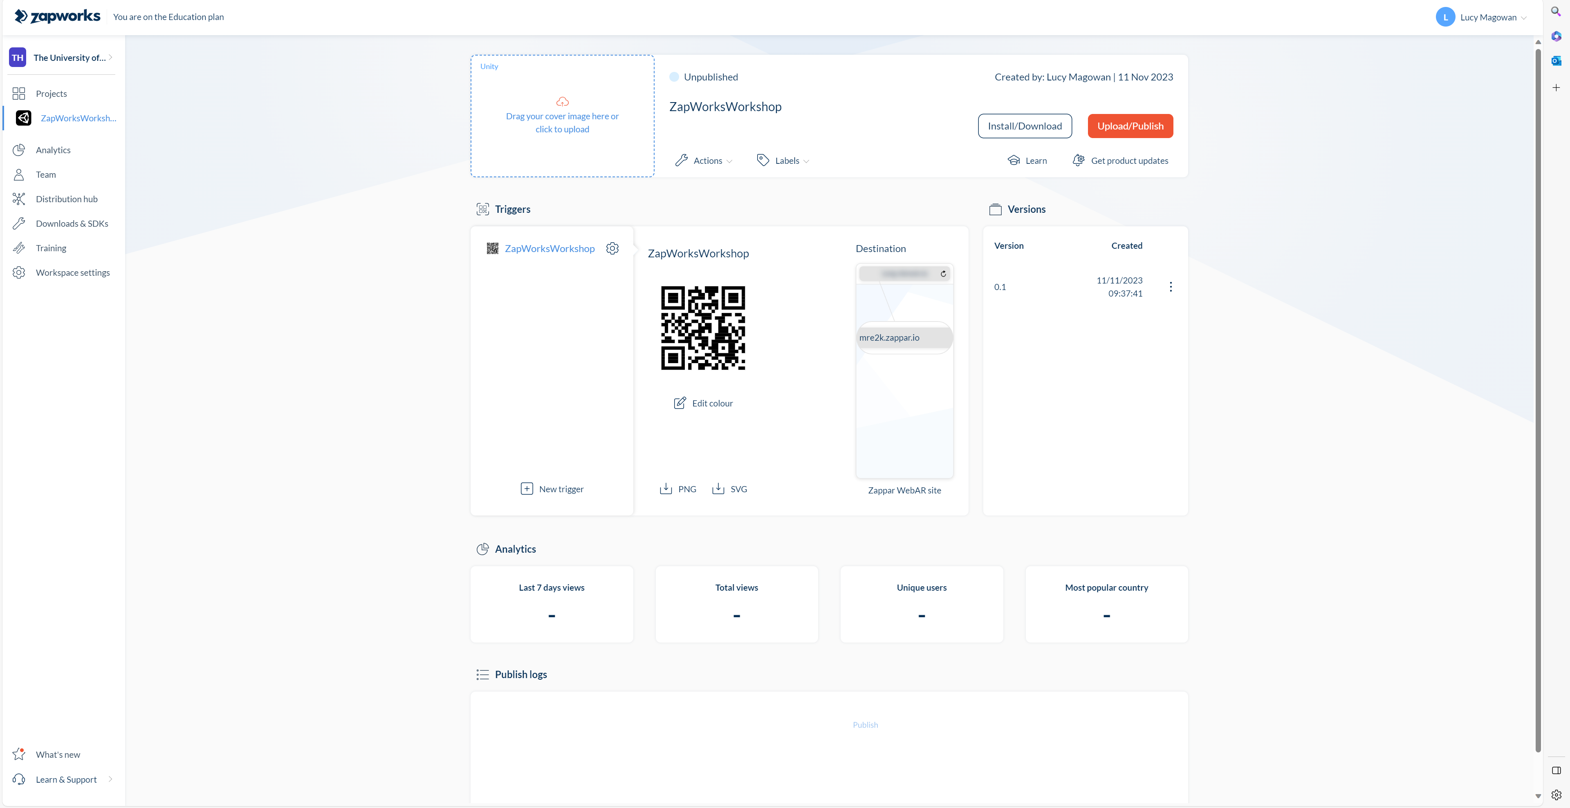Click the ZapWorks logo
The height and width of the screenshot is (808, 1570).
[x=57, y=16]
